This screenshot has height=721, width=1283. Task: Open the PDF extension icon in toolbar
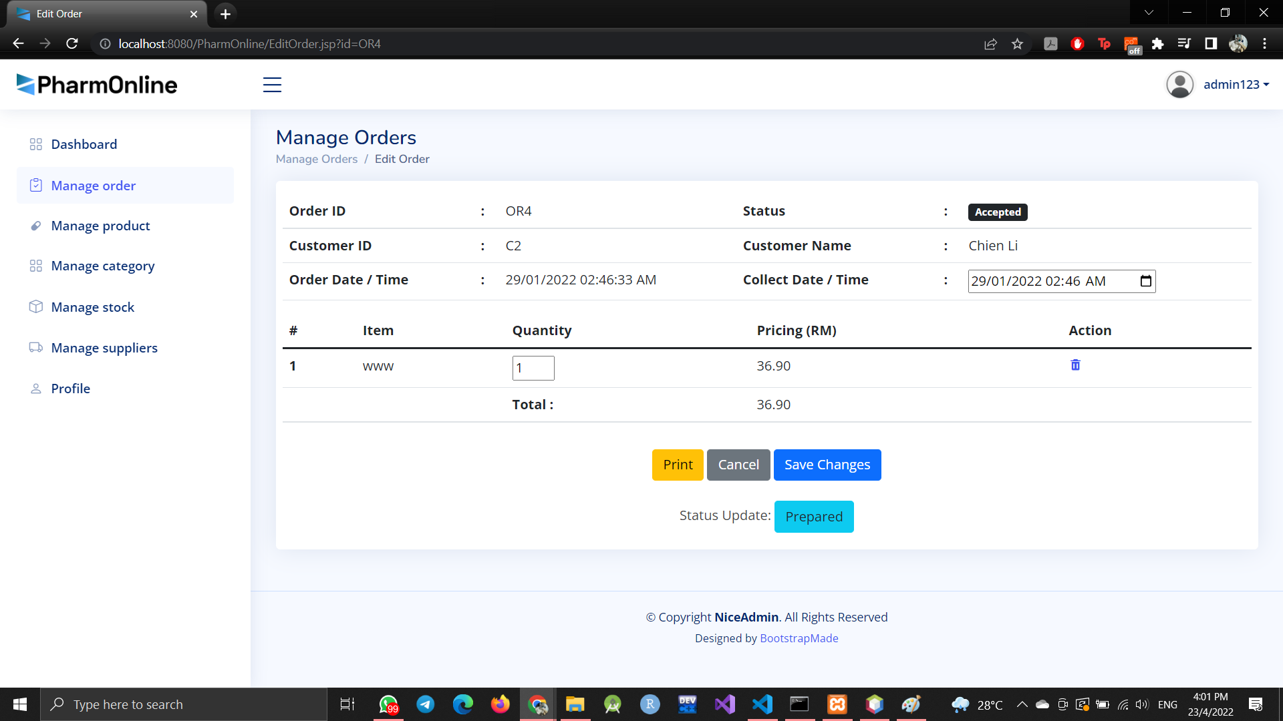point(1050,44)
